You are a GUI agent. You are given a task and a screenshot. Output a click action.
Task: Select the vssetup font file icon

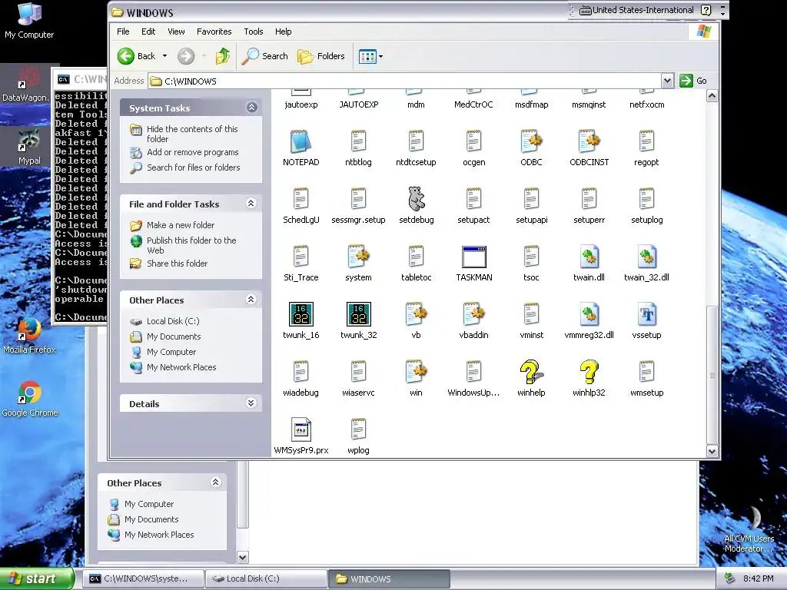click(x=646, y=314)
